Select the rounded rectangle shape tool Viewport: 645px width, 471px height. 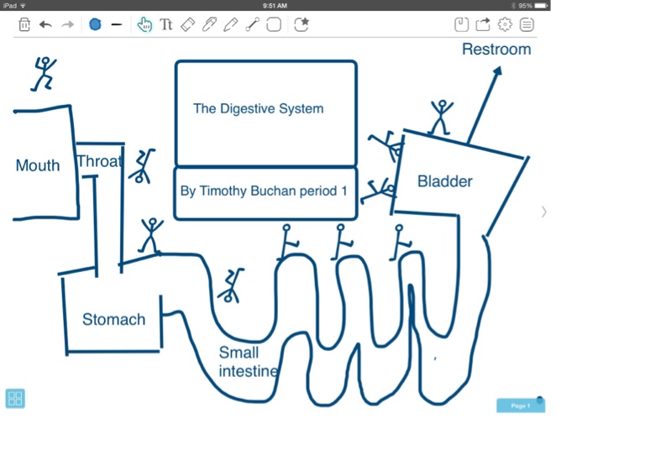tap(274, 24)
